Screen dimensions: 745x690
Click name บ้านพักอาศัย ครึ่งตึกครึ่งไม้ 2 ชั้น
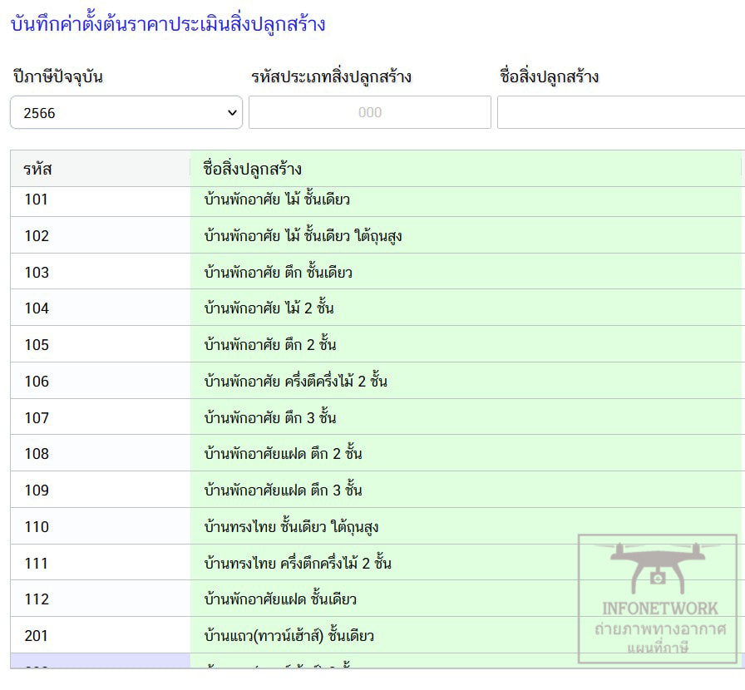[295, 381]
